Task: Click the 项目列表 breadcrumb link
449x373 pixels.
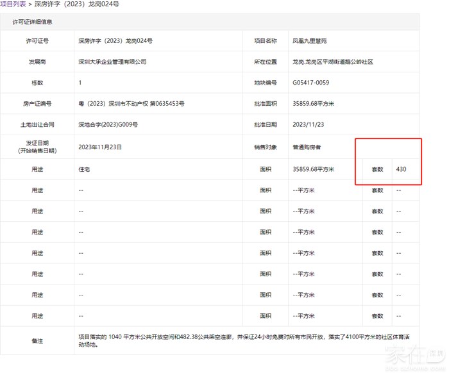Action: 13,4
